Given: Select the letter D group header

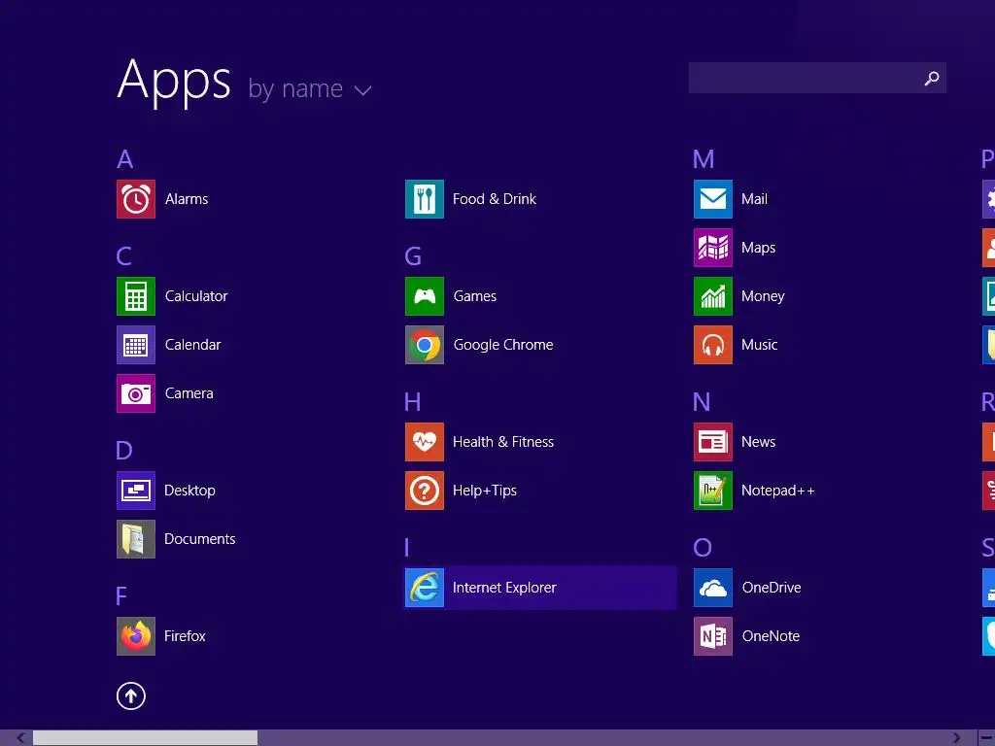Looking at the screenshot, I should 124,451.
